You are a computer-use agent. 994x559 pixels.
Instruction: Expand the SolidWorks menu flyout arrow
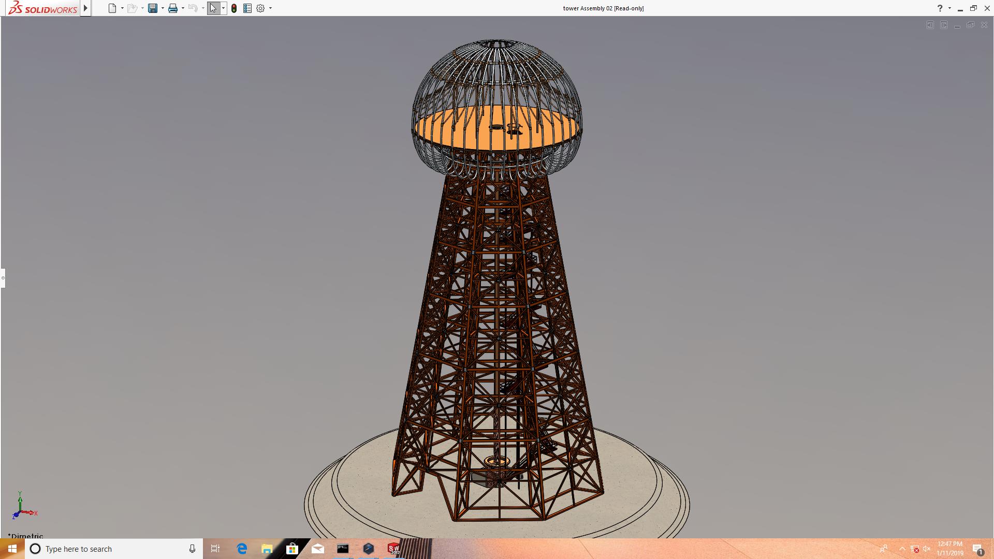(x=86, y=8)
